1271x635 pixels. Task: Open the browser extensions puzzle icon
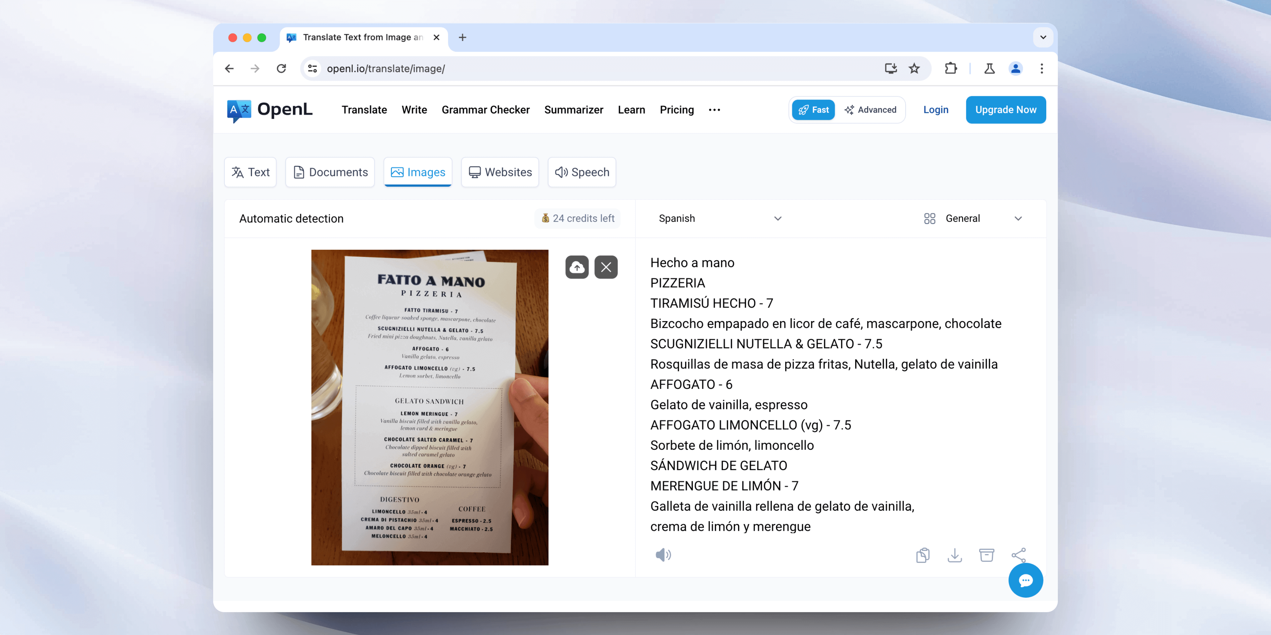point(951,68)
